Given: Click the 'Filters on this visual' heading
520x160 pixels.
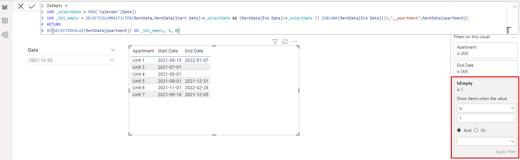Looking at the screenshot, I should coord(472,37).
